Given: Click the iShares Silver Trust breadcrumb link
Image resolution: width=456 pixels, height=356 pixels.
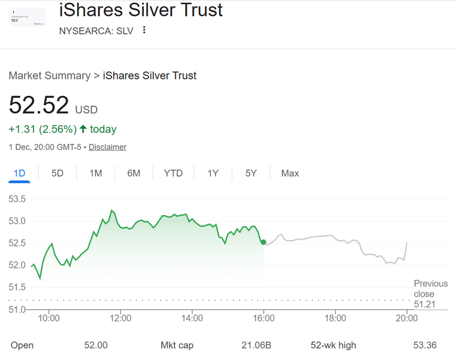Looking at the screenshot, I should click(x=149, y=75).
